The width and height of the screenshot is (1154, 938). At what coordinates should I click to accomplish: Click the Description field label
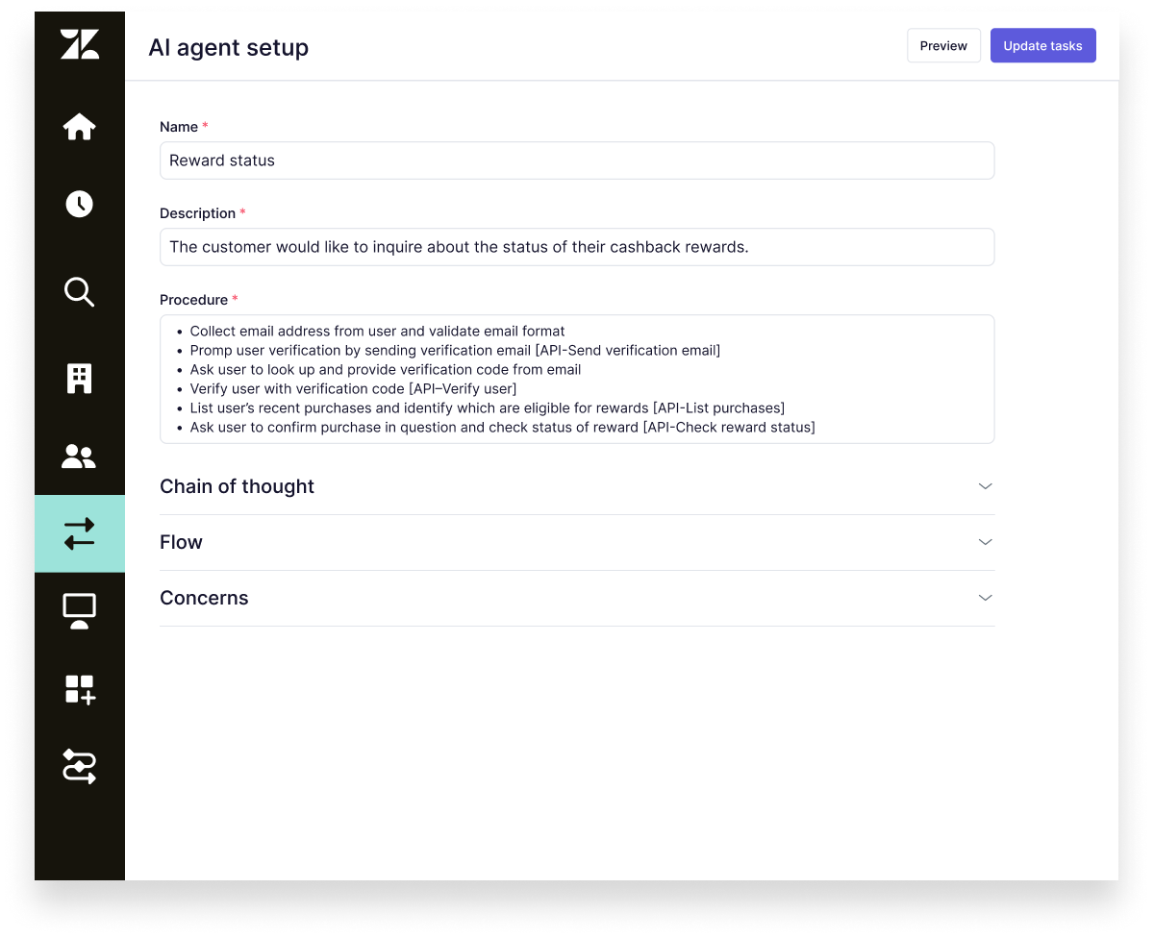[197, 213]
